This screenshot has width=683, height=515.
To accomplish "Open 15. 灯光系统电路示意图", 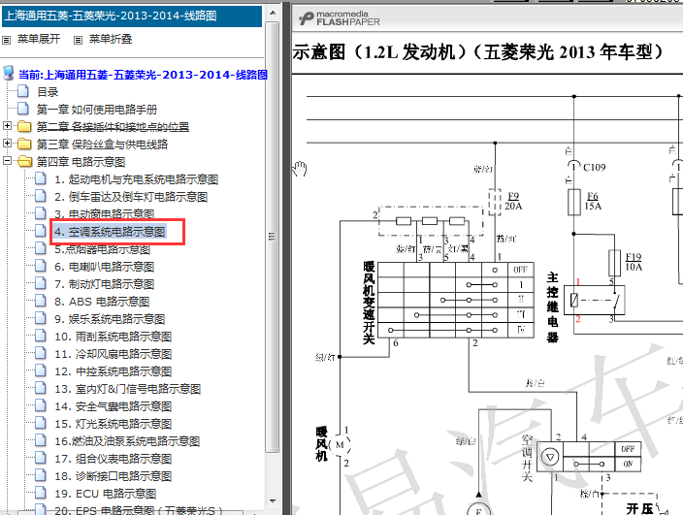I will [x=114, y=424].
